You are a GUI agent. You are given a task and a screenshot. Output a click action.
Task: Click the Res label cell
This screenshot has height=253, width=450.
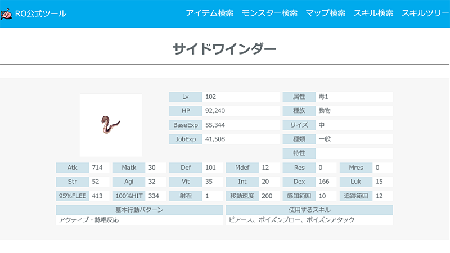coord(299,168)
